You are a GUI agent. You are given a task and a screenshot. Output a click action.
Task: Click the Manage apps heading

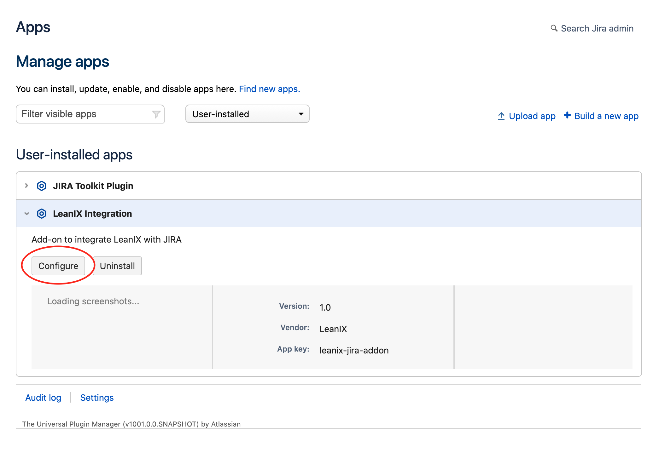point(62,61)
